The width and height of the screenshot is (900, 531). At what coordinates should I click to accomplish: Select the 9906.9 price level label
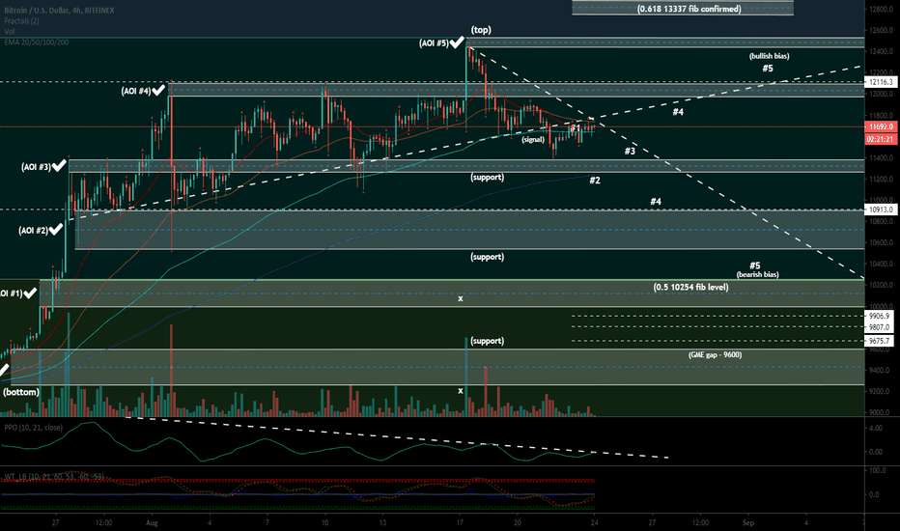[x=880, y=316]
